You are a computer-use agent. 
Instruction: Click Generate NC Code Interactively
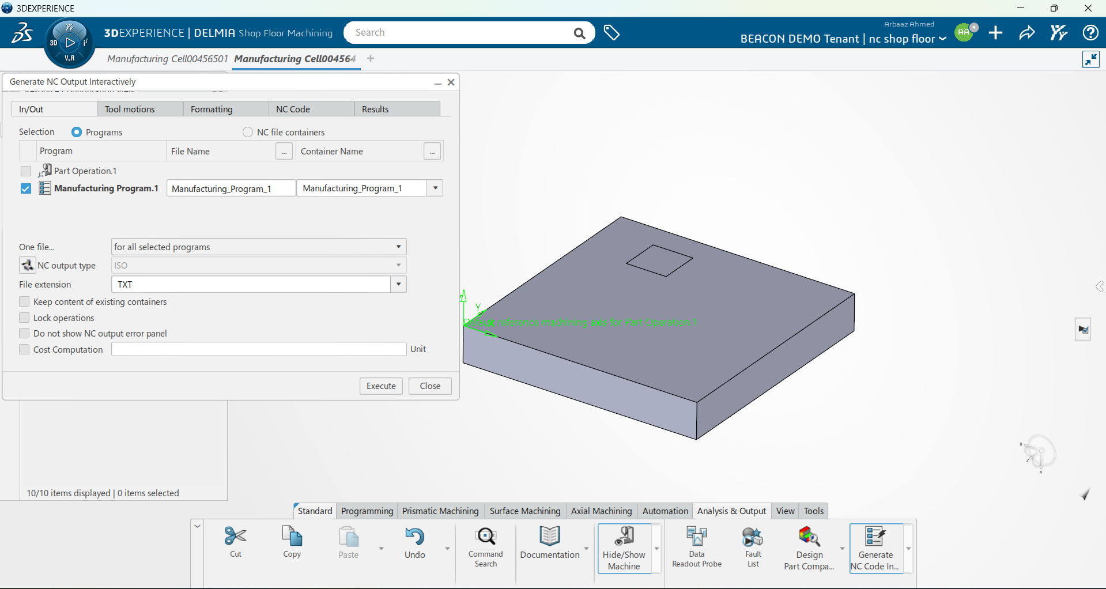point(875,548)
